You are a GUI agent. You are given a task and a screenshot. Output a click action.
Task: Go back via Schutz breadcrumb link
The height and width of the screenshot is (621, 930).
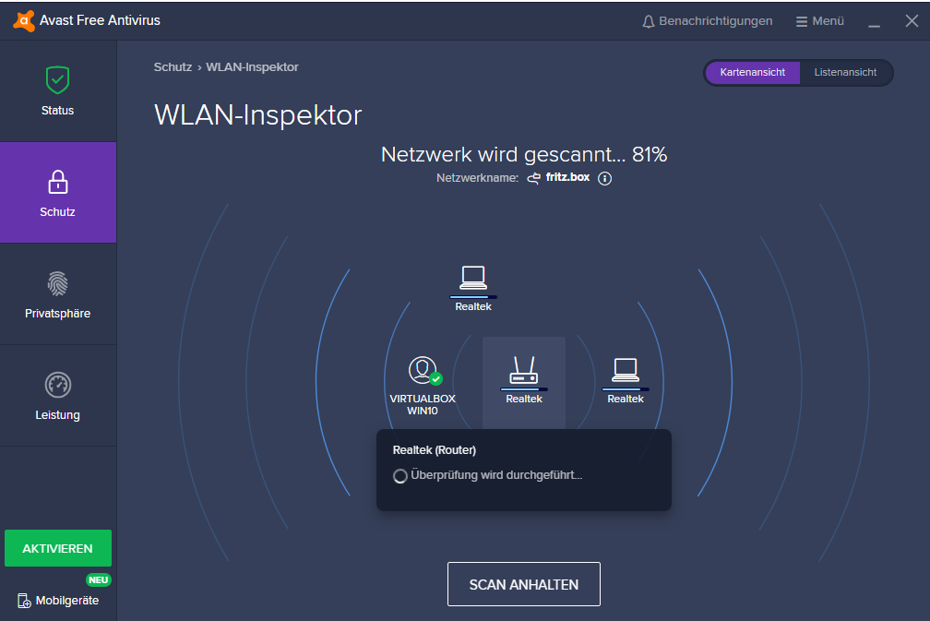tap(173, 67)
